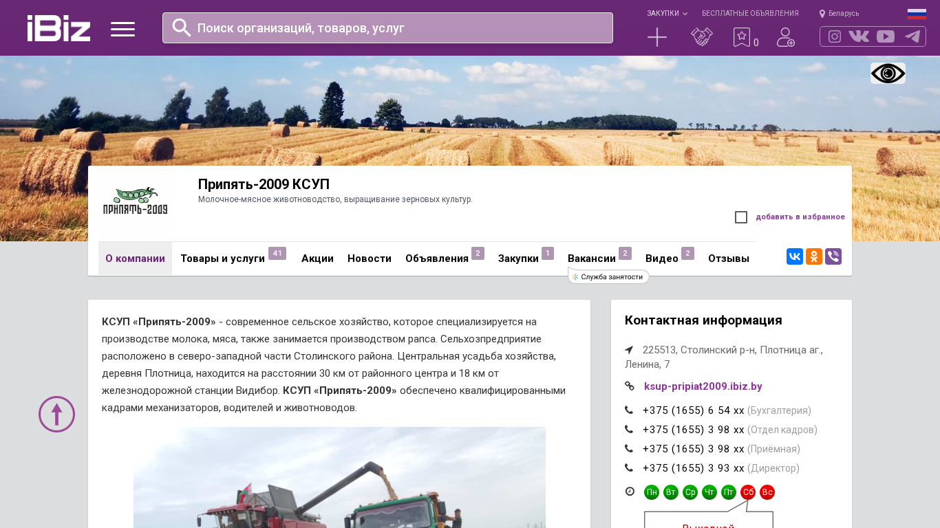The image size is (940, 528).
Task: Click the search magnifier icon
Action: 181,27
